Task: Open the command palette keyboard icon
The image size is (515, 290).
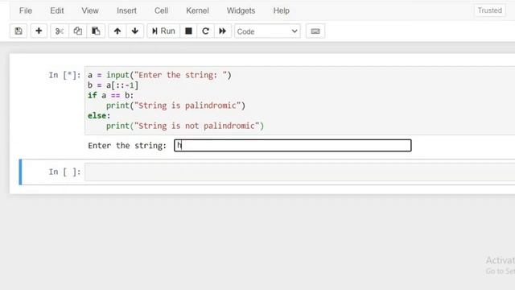Action: click(x=315, y=31)
